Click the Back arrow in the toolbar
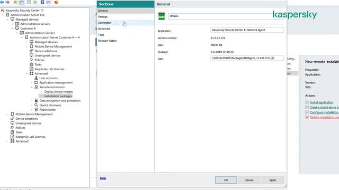The width and height of the screenshot is (339, 190). pos(2,2)
